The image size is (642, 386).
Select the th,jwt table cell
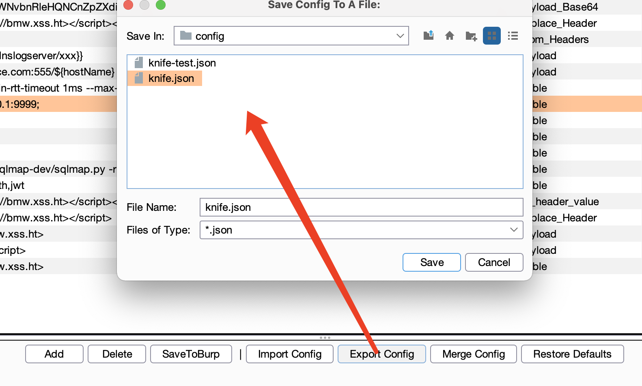[x=58, y=185]
